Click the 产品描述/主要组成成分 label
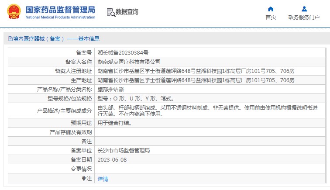Screen dimensions: 330x190 [x=65, y=111]
